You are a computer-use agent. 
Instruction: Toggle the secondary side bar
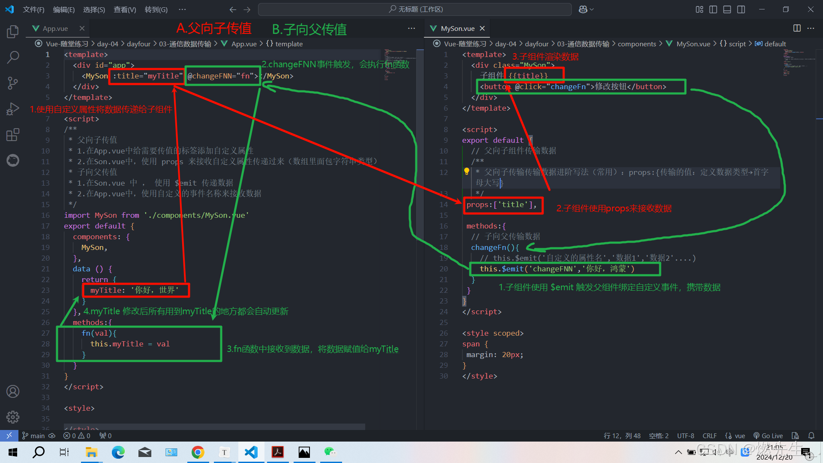click(741, 9)
